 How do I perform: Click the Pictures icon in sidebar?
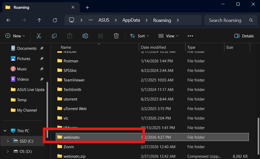[13, 58]
